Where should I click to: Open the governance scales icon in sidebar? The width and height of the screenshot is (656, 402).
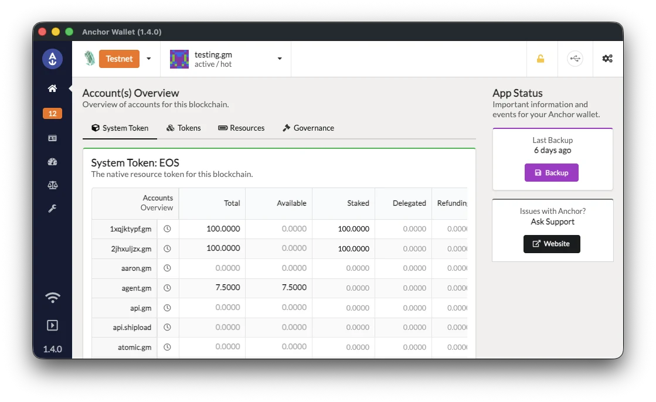tap(52, 185)
